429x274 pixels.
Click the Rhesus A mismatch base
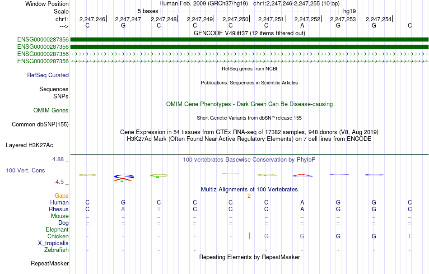pos(123,209)
